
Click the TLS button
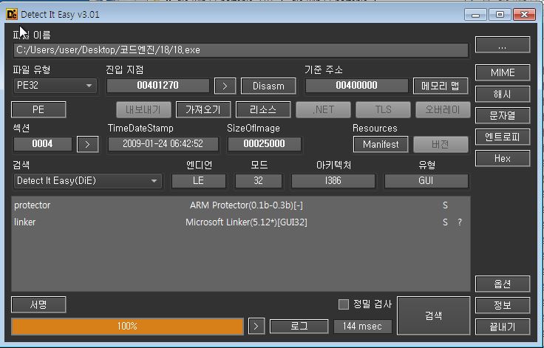[x=383, y=109]
